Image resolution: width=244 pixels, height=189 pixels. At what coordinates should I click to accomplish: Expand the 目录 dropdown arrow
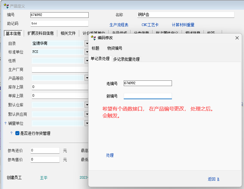86,43
